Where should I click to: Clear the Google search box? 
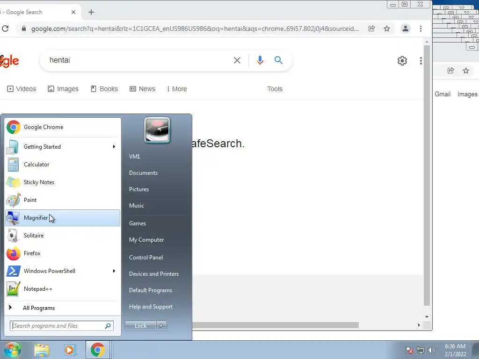point(237,60)
